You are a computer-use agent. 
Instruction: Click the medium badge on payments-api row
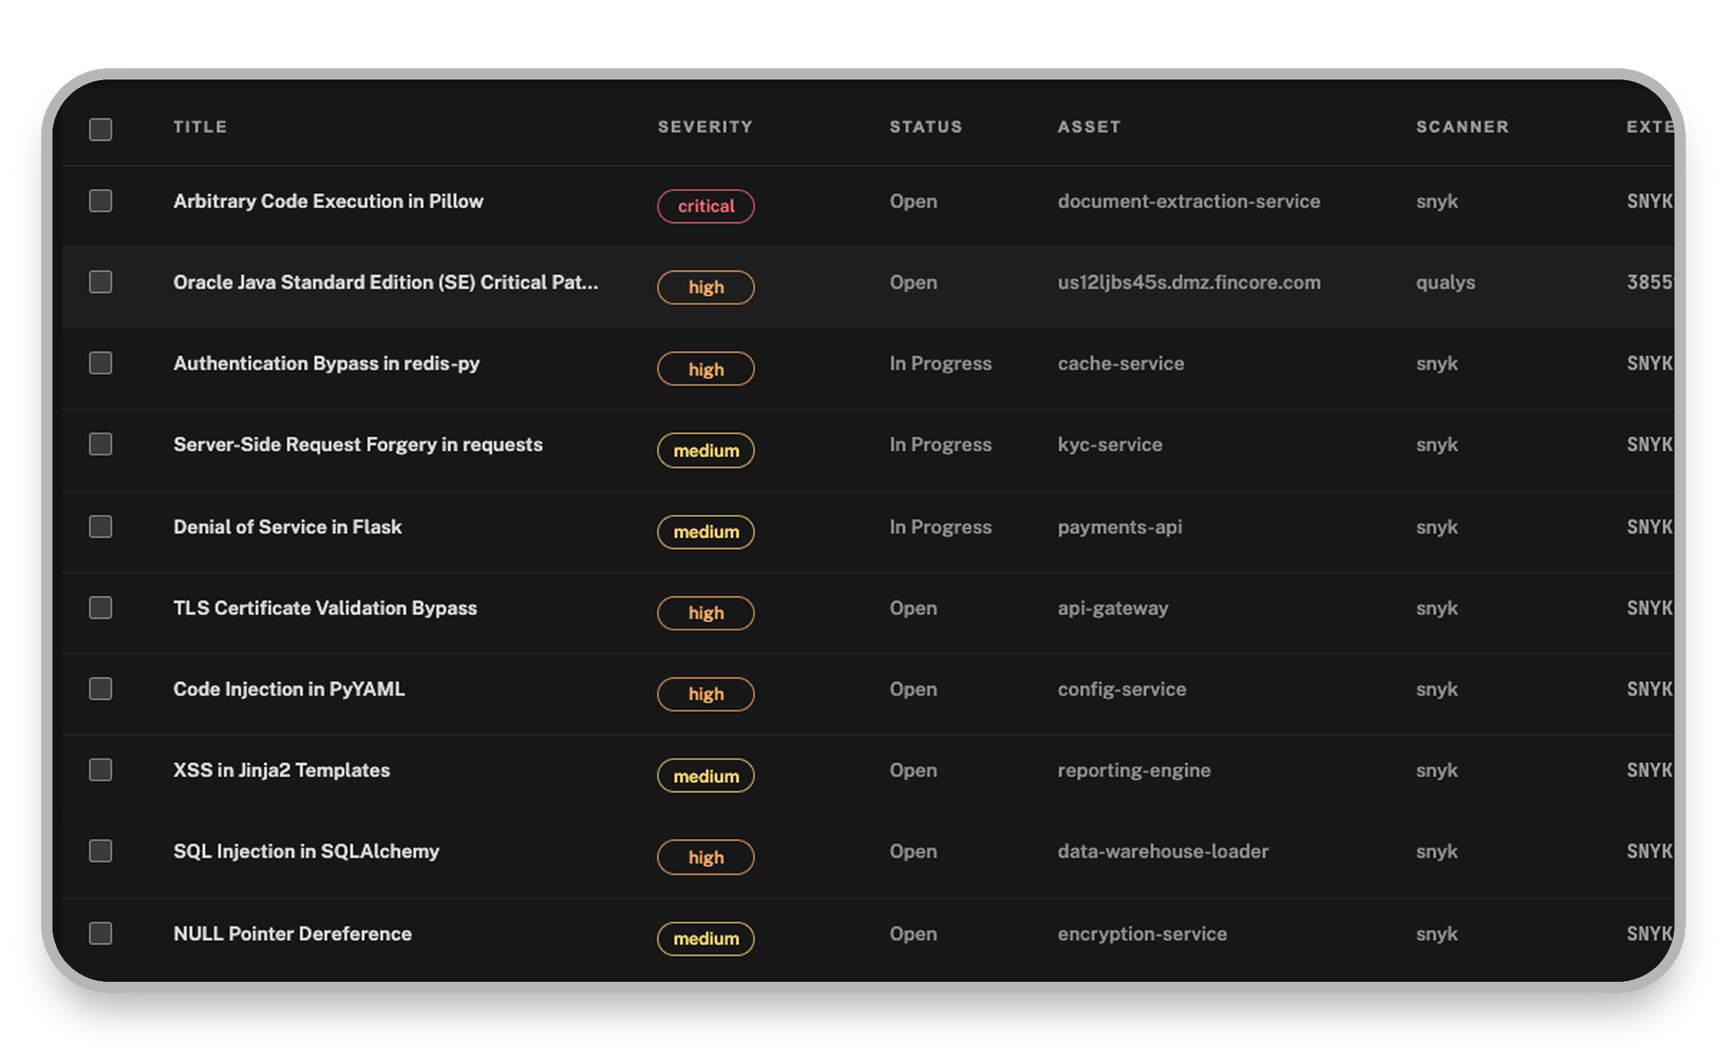(705, 532)
